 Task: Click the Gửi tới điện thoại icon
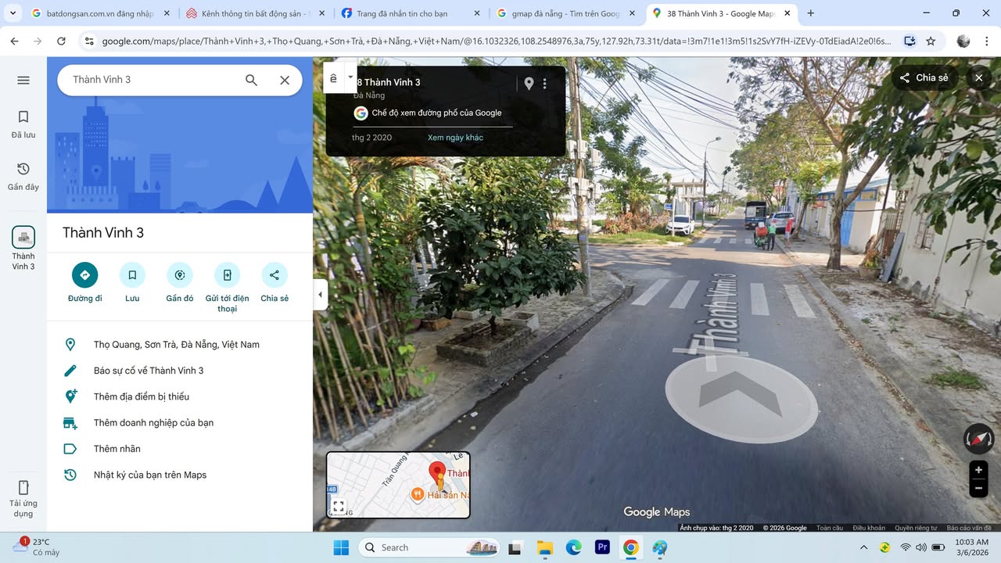click(227, 275)
